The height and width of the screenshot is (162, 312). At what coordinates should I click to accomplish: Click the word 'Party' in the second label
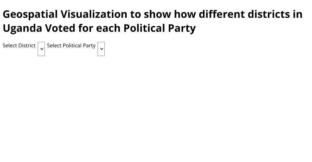89,46
